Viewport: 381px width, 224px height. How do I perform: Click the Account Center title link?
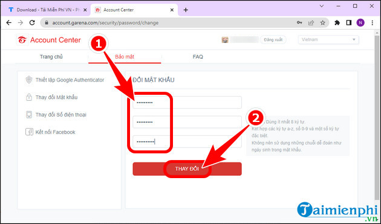pos(56,40)
